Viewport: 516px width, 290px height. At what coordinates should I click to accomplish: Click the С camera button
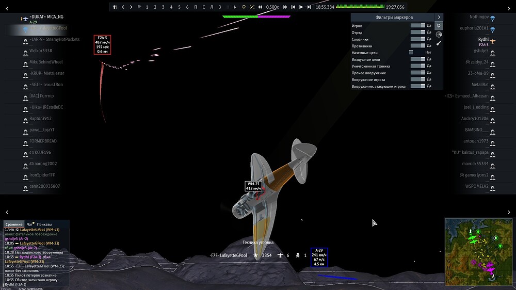(x=204, y=7)
